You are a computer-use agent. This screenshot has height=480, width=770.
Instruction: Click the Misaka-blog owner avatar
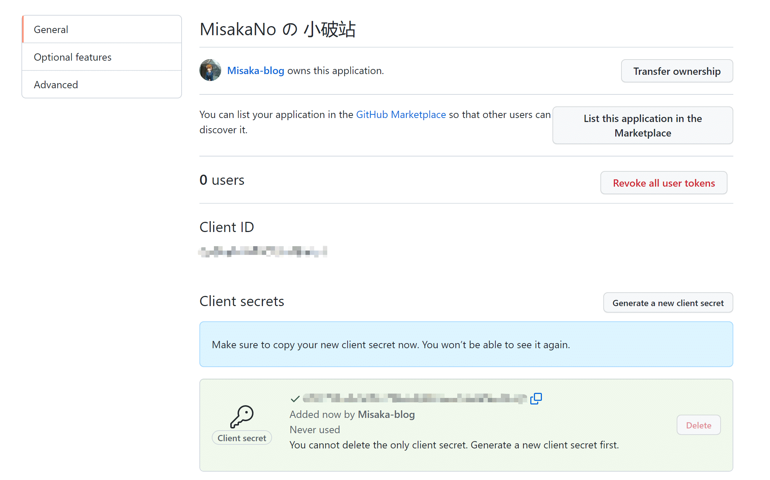click(210, 70)
